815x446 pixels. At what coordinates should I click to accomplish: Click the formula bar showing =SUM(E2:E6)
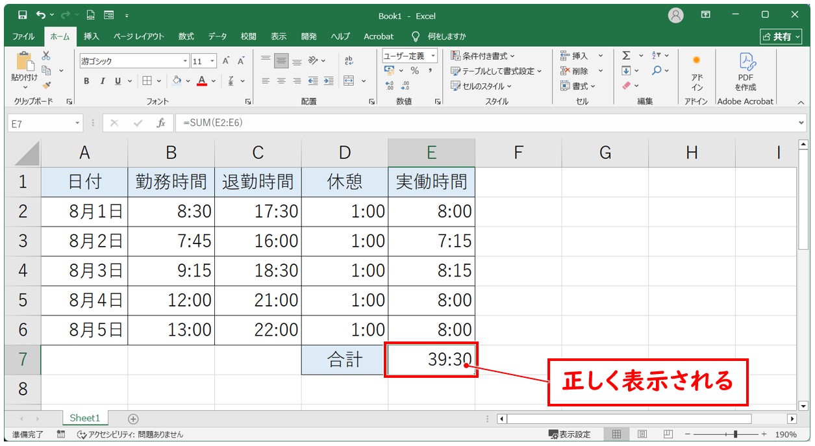click(x=490, y=123)
